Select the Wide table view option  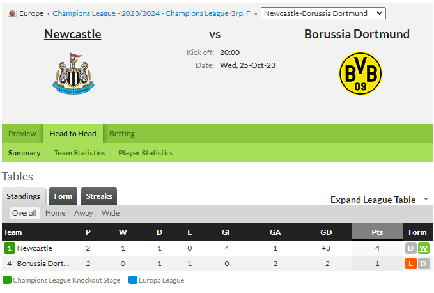click(111, 213)
